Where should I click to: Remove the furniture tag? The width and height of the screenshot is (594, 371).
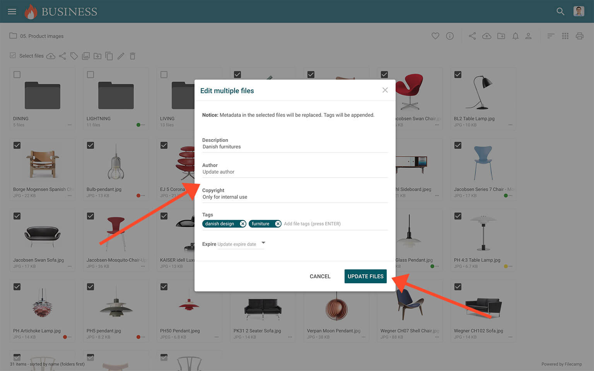pyautogui.click(x=278, y=224)
